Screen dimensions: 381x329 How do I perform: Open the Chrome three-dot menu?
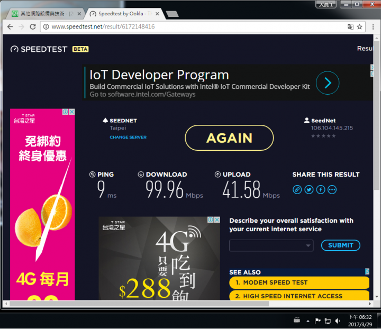tap(373, 26)
